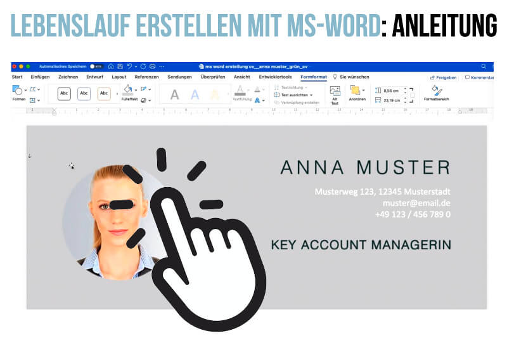Choose the first black-outlined Abc shape style
This screenshot has width=507, height=338.
(x=64, y=93)
